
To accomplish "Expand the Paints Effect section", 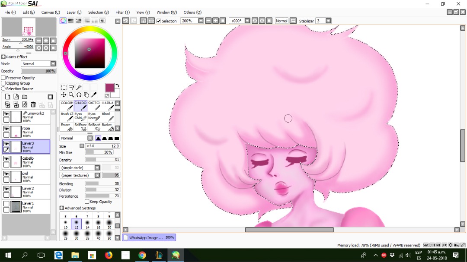I will click(3, 57).
